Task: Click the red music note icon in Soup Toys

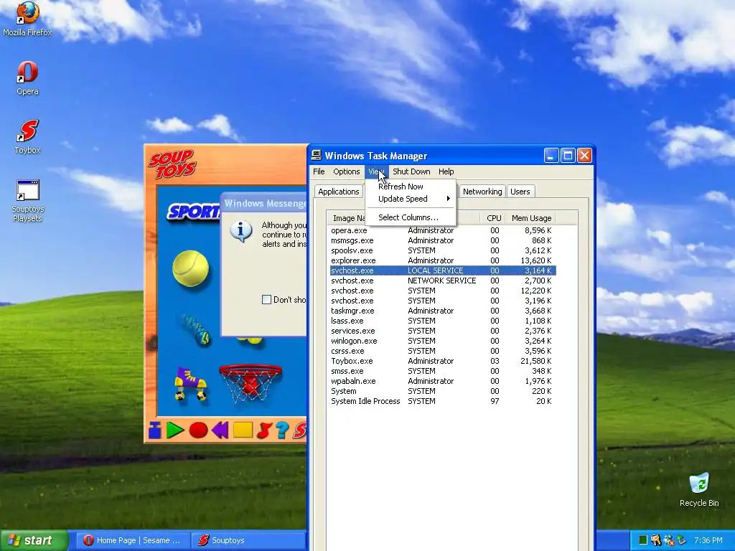Action: click(x=265, y=430)
